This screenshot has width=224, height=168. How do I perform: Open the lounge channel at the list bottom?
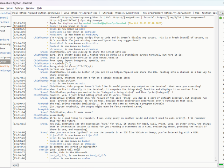5,70
